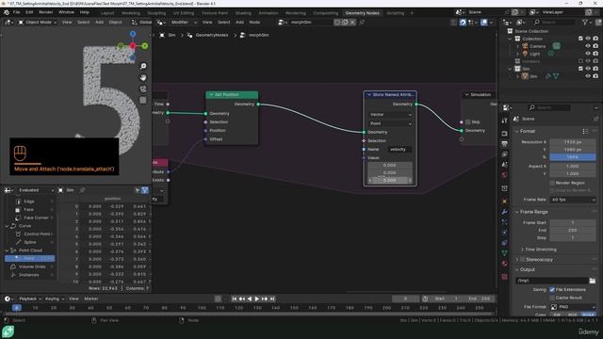Open the Modifiers wrench properties tab
Image resolution: width=603 pixels, height=339 pixels.
point(505,212)
